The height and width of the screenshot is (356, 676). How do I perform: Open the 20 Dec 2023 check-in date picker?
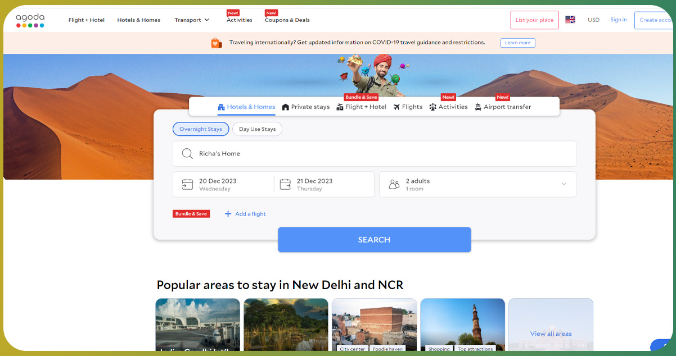pyautogui.click(x=223, y=184)
